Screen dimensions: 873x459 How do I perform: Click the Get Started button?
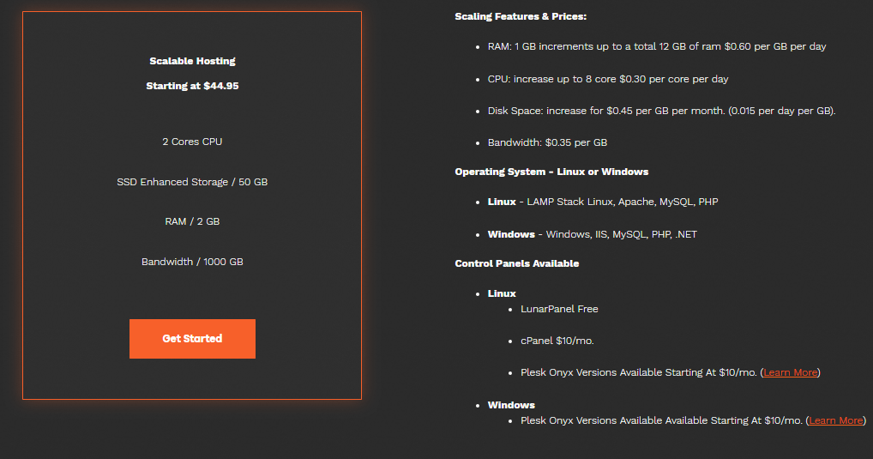click(192, 339)
